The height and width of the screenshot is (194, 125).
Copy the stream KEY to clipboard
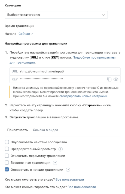click(109, 79)
